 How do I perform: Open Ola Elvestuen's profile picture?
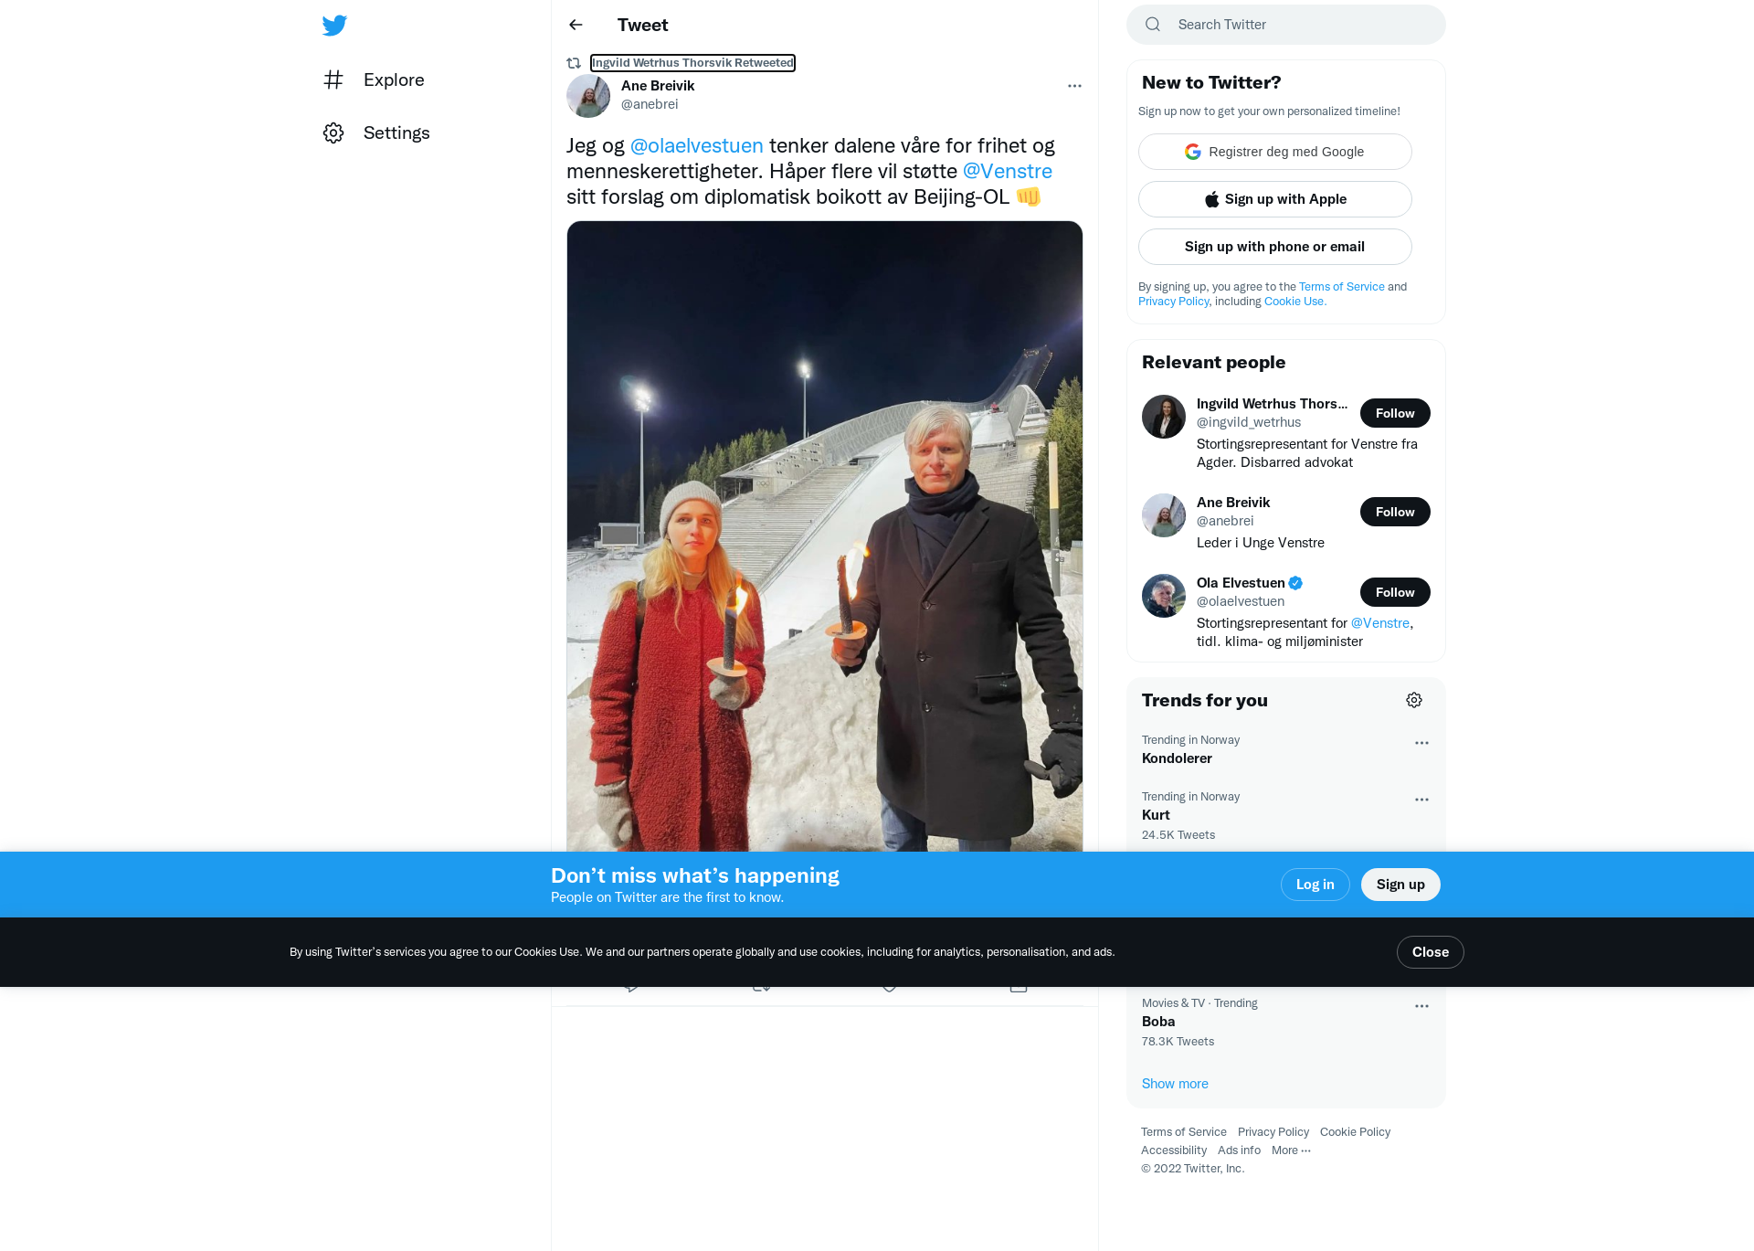click(x=1164, y=596)
